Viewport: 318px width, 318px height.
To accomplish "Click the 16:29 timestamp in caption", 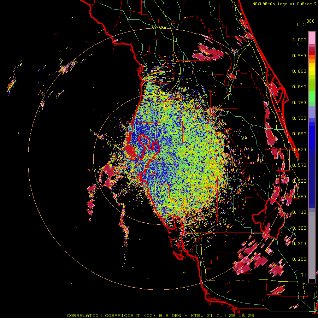I will (246, 316).
